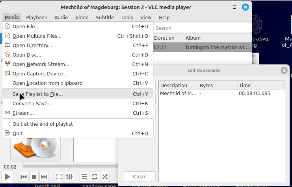Click the 00:02 elapsed time label
Image resolution: width=292 pixels, height=187 pixels.
(x=10, y=167)
